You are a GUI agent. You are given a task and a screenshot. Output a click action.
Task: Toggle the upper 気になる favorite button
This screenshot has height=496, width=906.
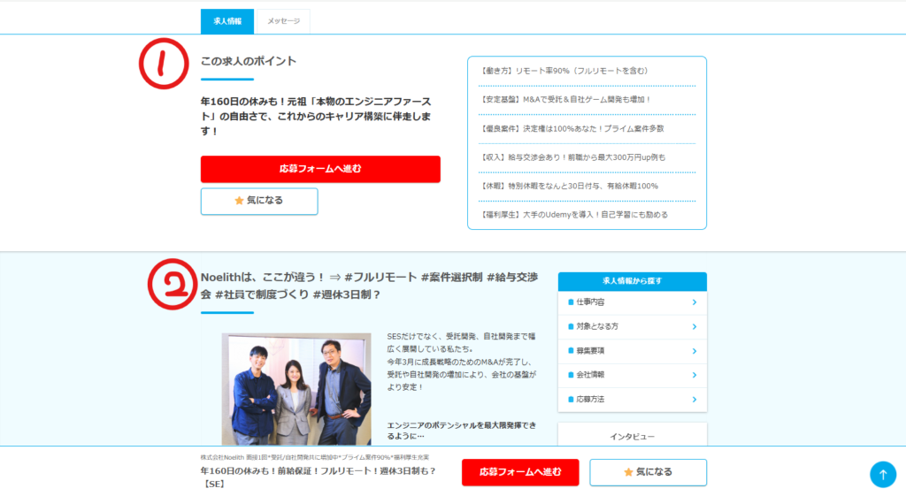tap(259, 202)
